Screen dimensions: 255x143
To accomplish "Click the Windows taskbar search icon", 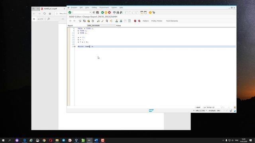I will (10, 140).
